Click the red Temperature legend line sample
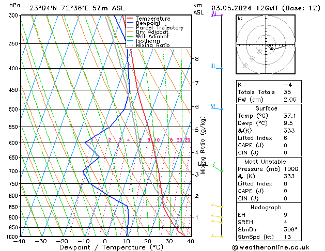 pyautogui.click(x=130, y=19)
